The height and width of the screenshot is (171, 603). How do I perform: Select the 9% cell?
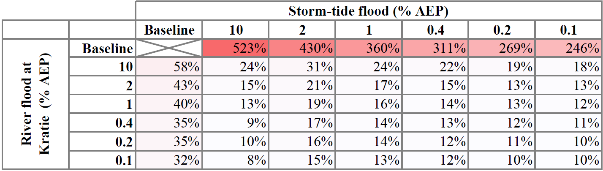click(235, 122)
